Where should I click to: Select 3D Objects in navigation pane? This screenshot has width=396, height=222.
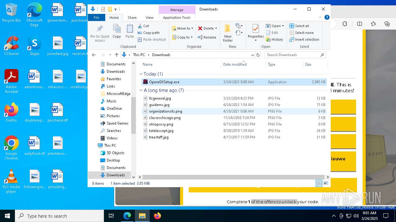(x=115, y=153)
